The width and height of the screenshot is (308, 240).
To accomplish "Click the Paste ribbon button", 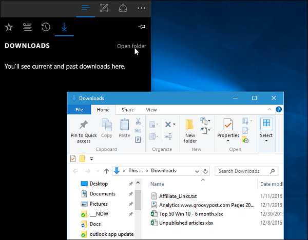I will (x=124, y=129).
